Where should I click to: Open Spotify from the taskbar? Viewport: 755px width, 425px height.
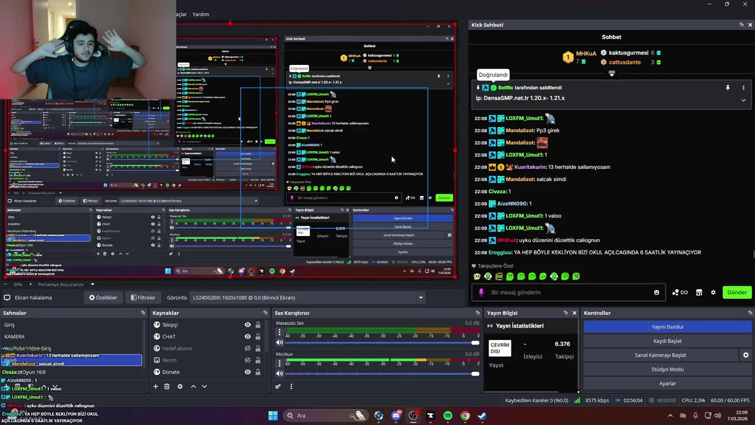448,416
